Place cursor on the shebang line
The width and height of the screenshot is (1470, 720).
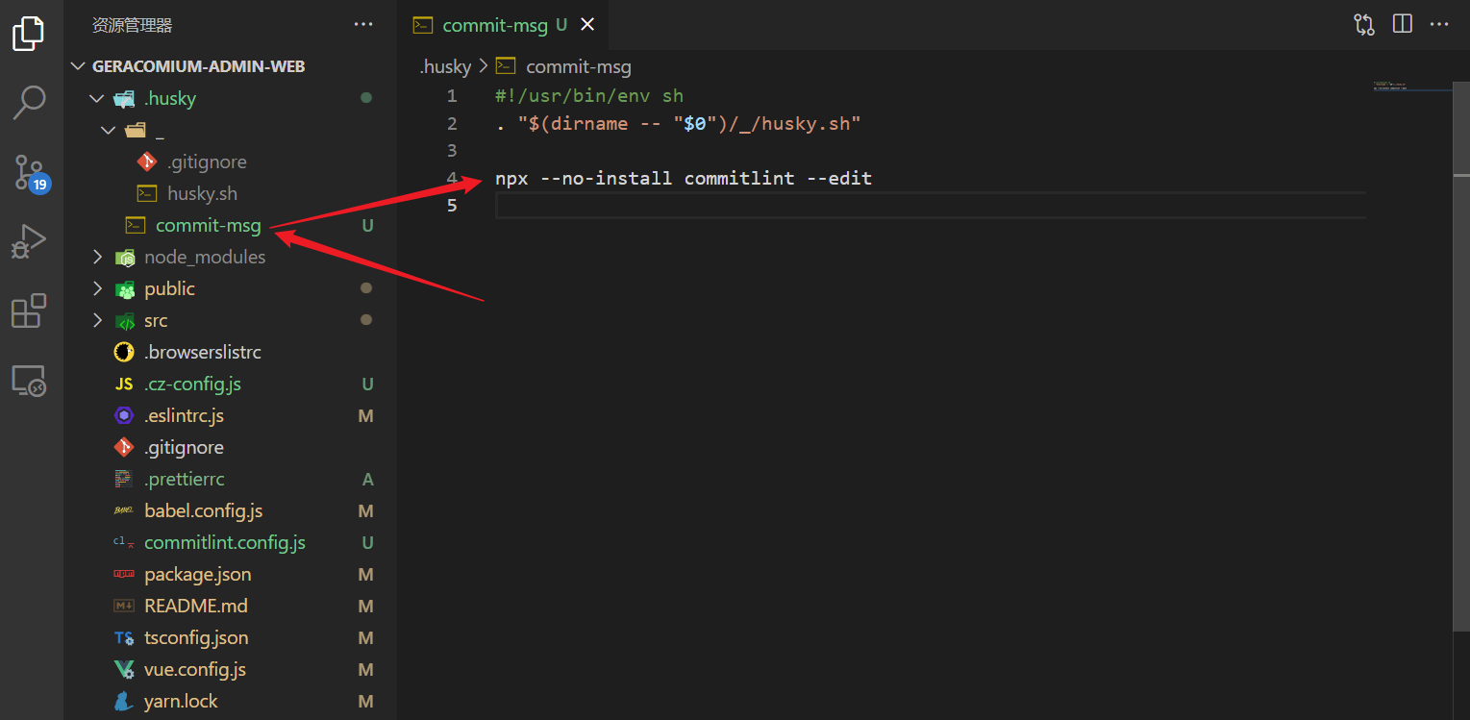click(x=589, y=96)
